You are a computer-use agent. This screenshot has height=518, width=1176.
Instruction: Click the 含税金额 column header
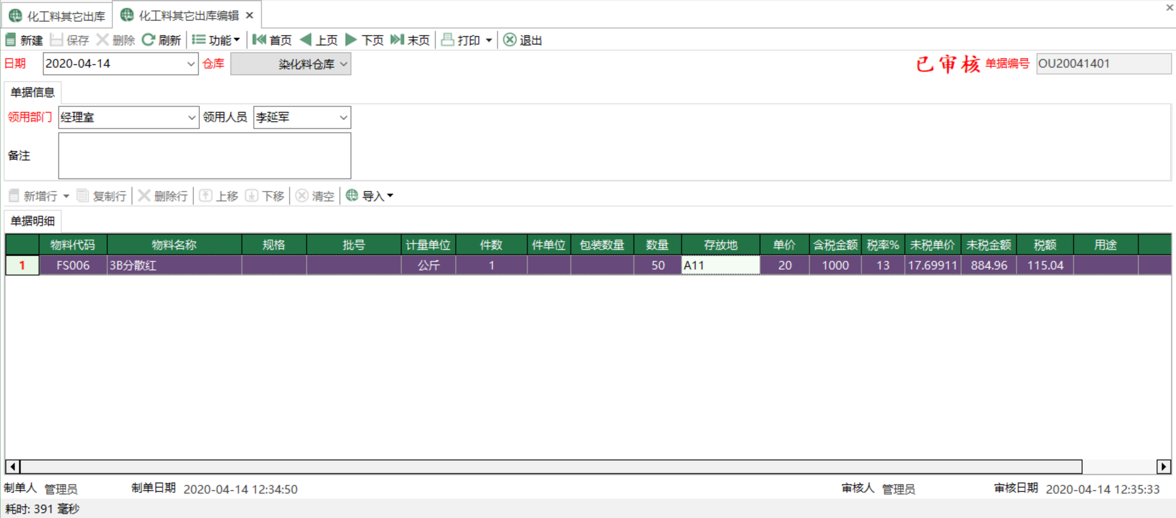(x=835, y=245)
